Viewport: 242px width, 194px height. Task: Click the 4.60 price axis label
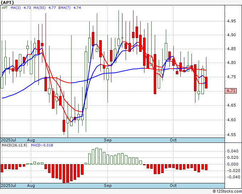pos(232,120)
